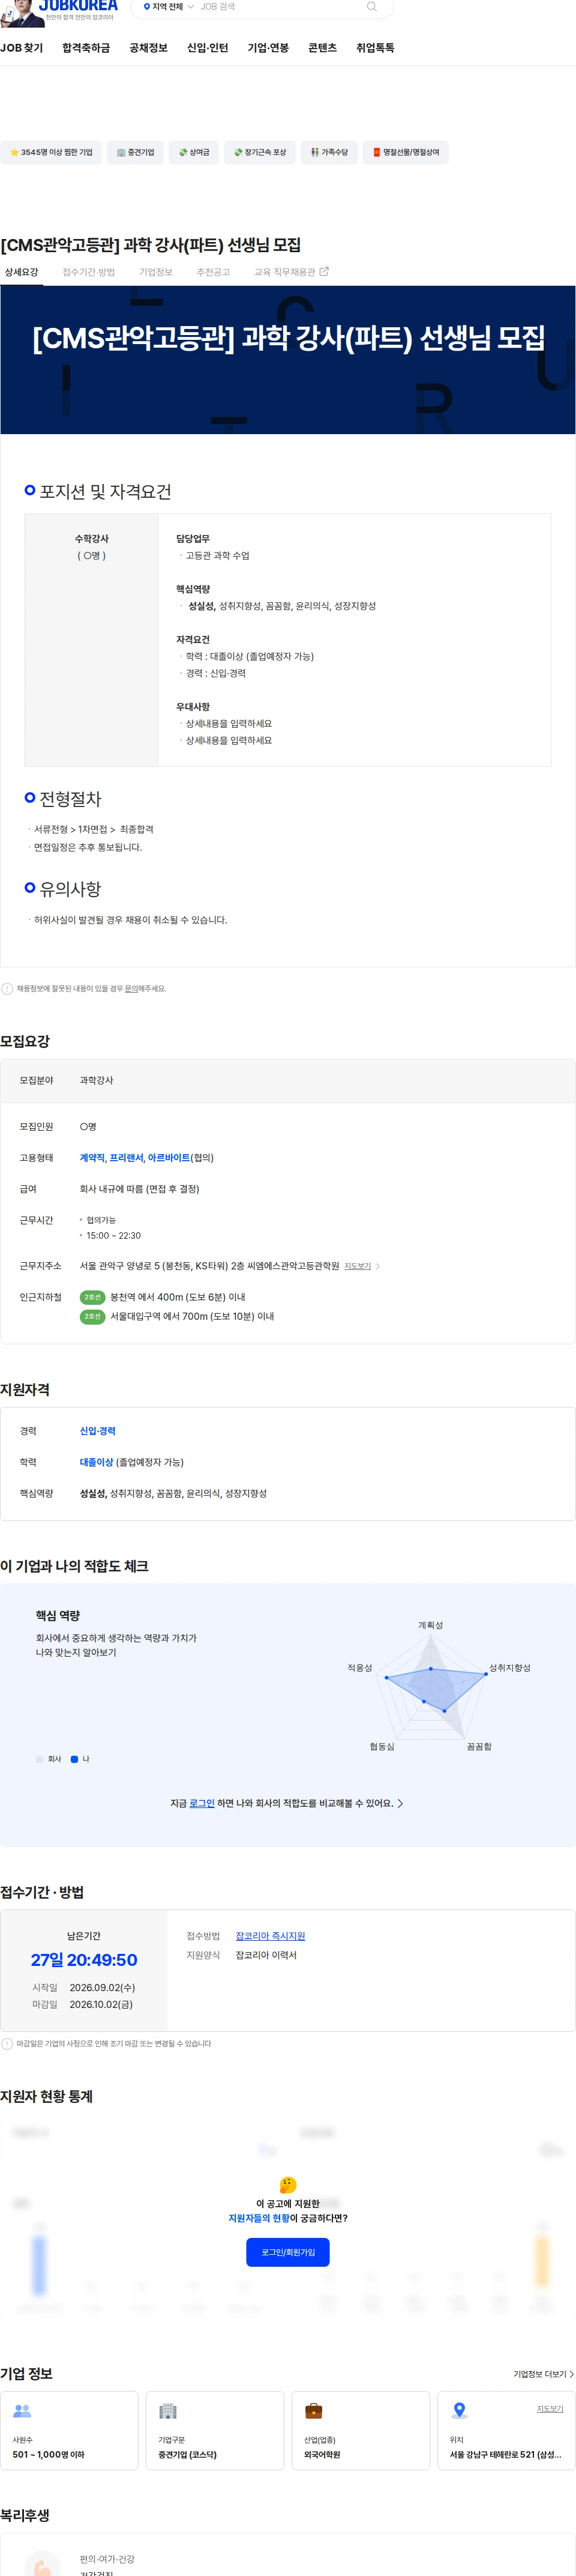Open the JOB 찾기 menu

tap(21, 48)
